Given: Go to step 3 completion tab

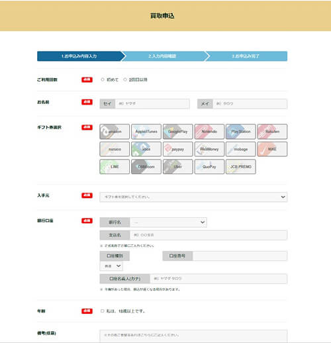Looking at the screenshot, I should pyautogui.click(x=246, y=56).
